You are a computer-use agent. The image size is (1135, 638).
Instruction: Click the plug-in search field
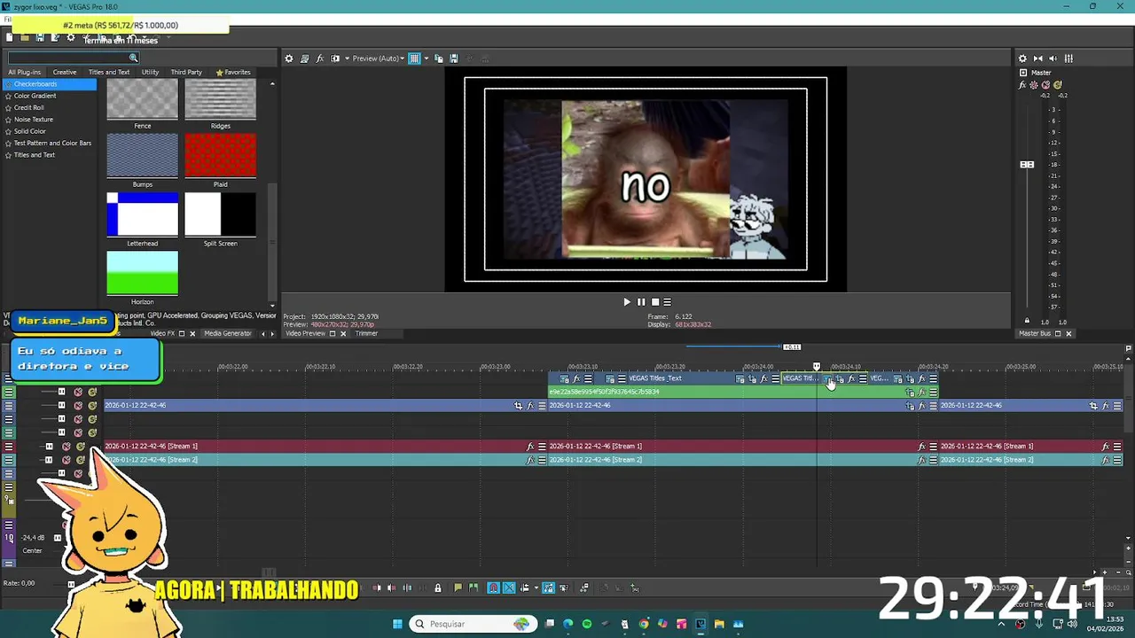[69, 58]
